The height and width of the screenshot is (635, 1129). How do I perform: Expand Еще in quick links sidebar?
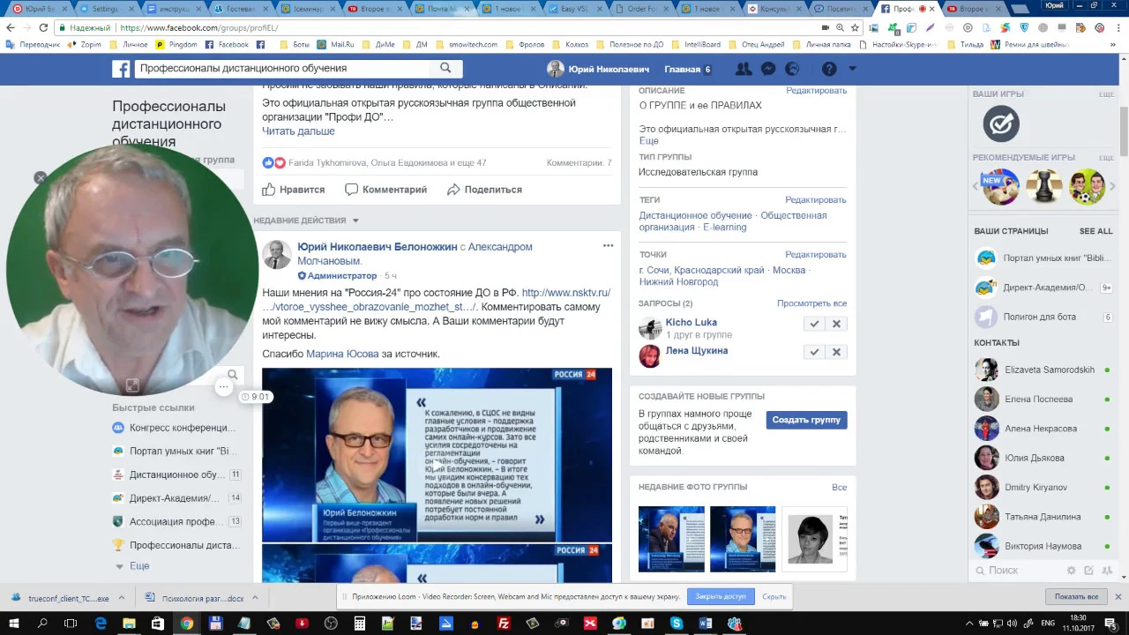coord(139,565)
